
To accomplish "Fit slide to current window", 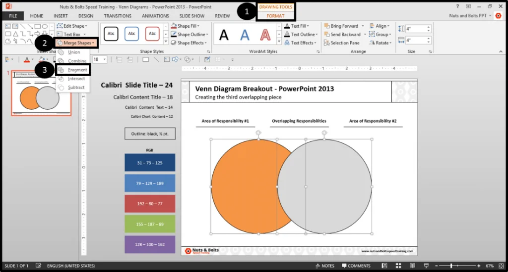I will pos(501,266).
